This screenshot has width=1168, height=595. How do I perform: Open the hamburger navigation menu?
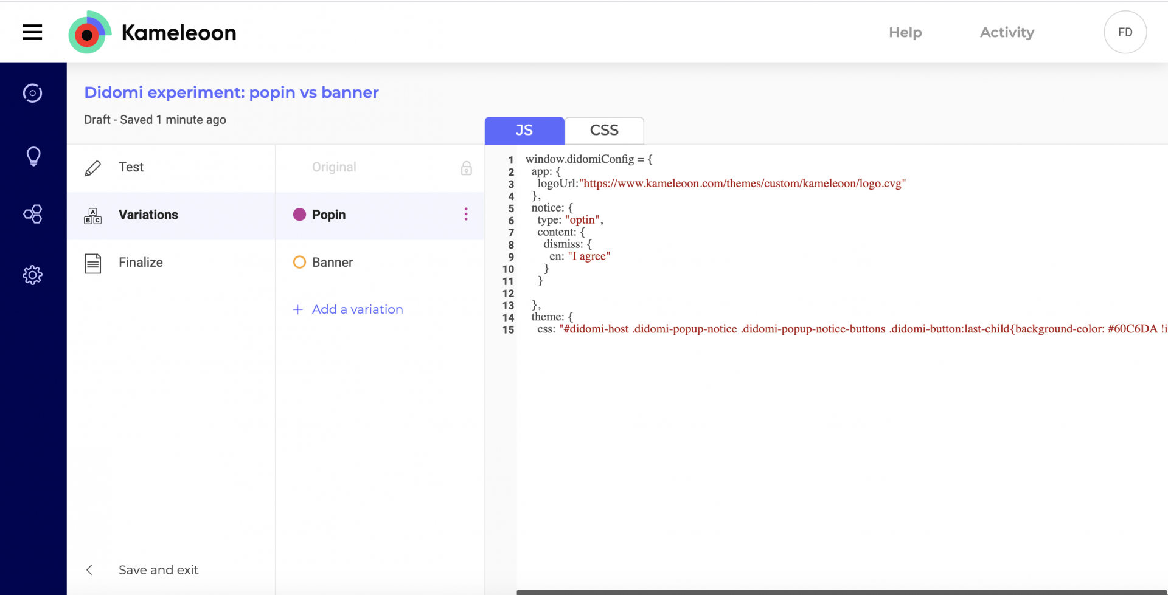tap(32, 32)
